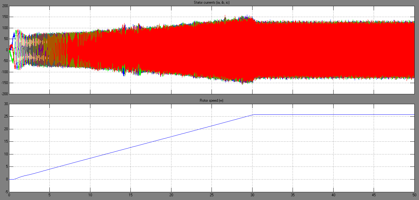Image resolution: width=419 pixels, height=200 pixels.
Task: Click the 30 tick label on time axis
Action: click(252, 195)
